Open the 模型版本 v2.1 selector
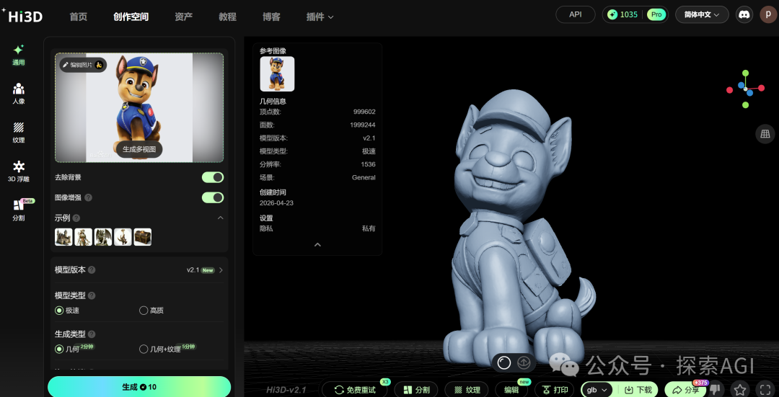 205,270
